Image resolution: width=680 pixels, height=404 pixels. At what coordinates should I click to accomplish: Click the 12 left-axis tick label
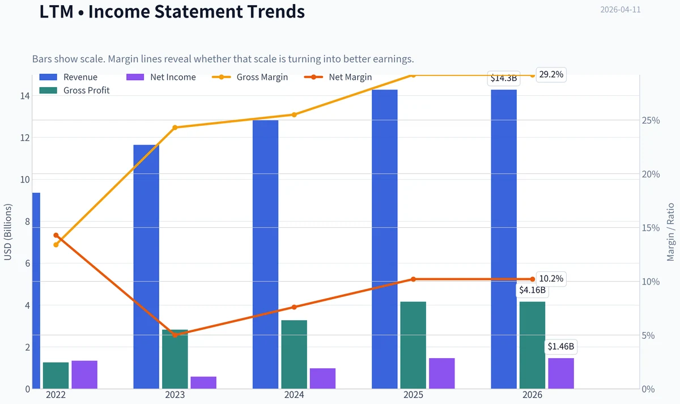coord(24,138)
